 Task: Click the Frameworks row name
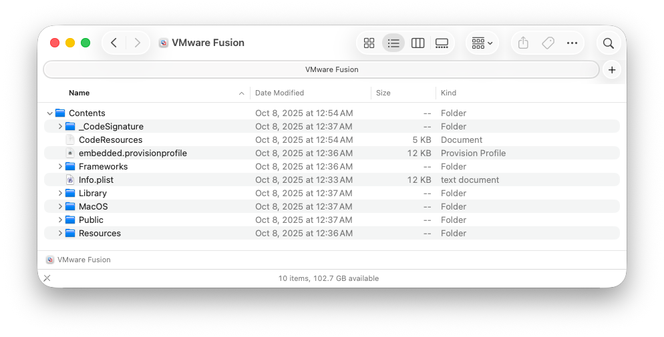click(x=104, y=167)
